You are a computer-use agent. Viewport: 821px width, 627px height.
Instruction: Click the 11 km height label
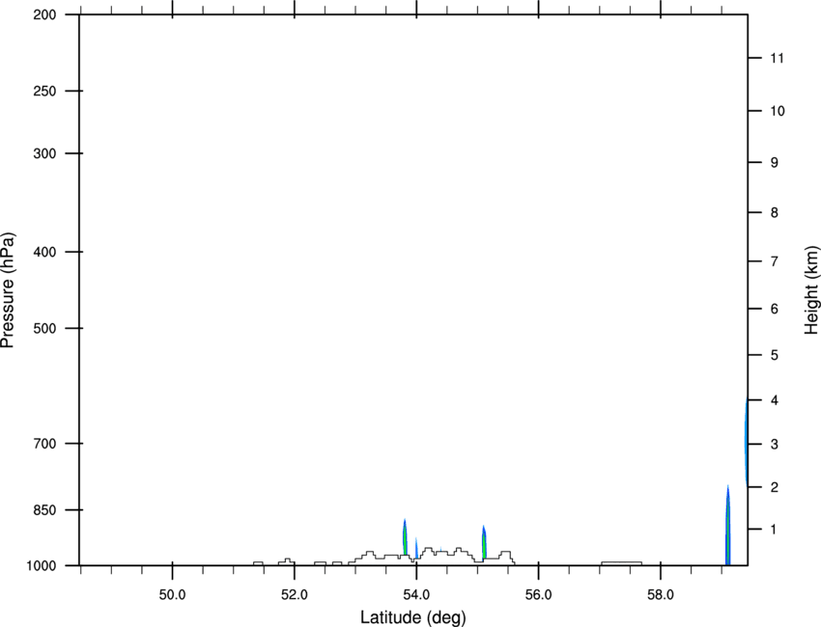tap(777, 58)
